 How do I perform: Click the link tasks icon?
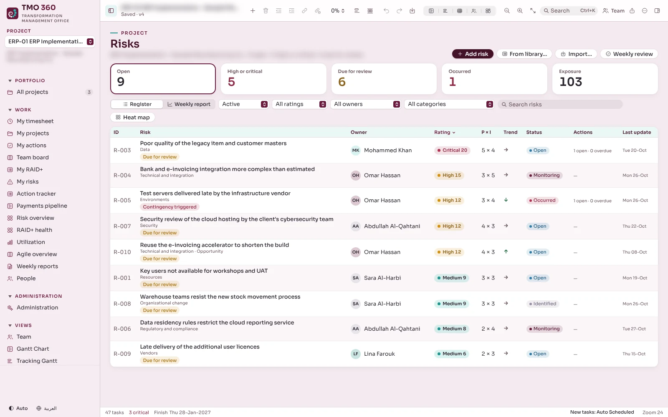pos(304,11)
